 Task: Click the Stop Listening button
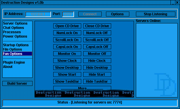pos(156,14)
